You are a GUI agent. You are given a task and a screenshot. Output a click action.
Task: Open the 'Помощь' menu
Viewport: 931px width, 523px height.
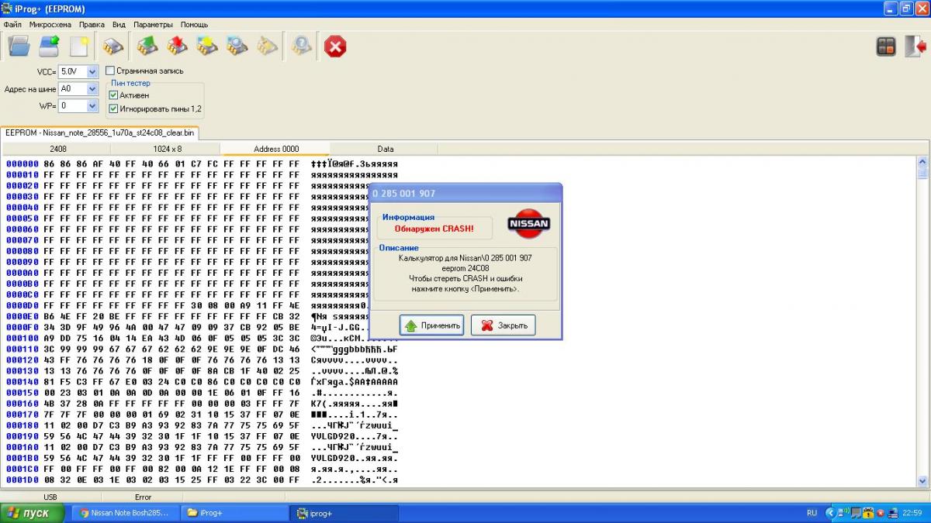[194, 25]
